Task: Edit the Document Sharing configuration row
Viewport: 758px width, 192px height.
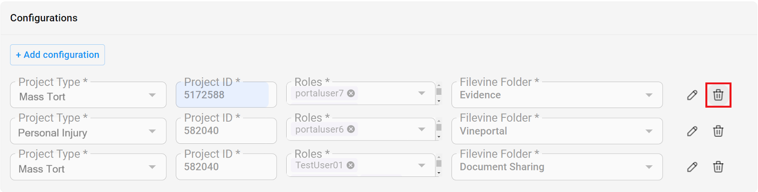Action: click(692, 167)
